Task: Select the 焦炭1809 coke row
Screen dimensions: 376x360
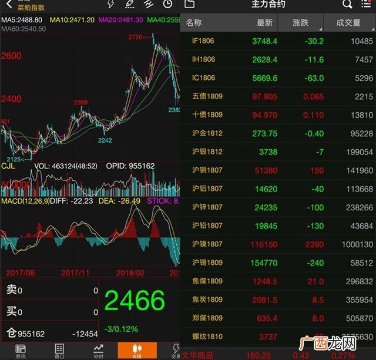Action: click(x=278, y=300)
